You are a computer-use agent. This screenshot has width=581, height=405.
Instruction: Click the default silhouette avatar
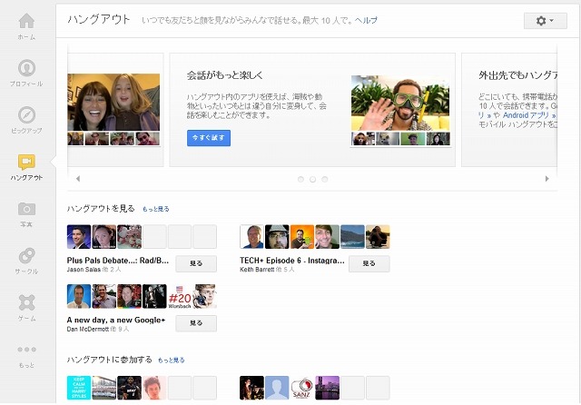point(277,388)
